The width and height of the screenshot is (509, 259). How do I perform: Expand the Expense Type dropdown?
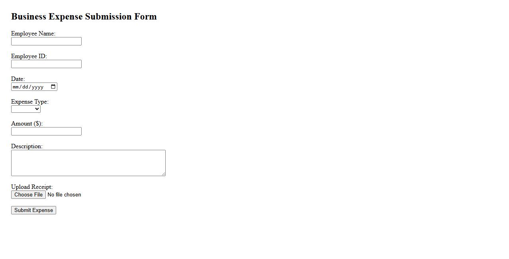(26, 109)
